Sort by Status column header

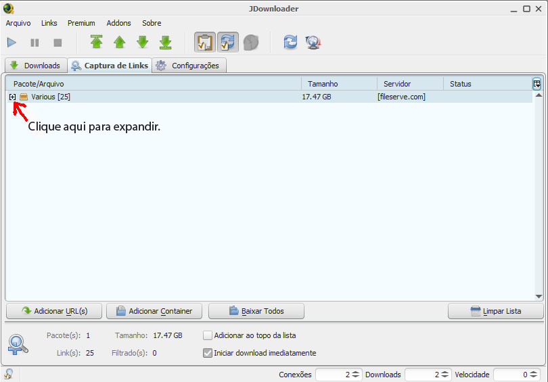(x=488, y=84)
